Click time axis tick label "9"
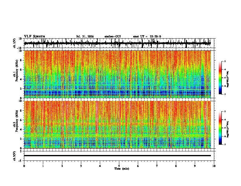 pos(195,166)
